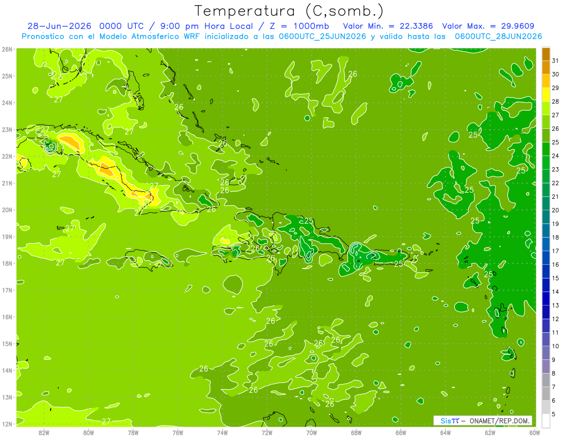The image size is (568, 439).
Task: Click the legend value "28"
Action: [556, 101]
